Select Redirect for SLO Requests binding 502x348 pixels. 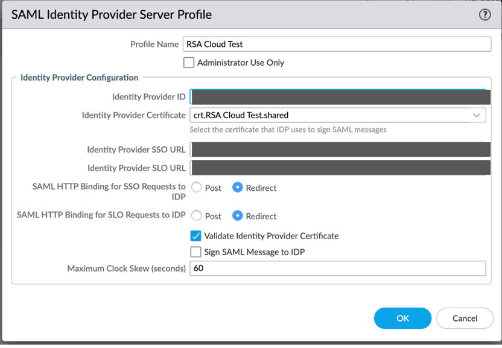[x=238, y=216]
